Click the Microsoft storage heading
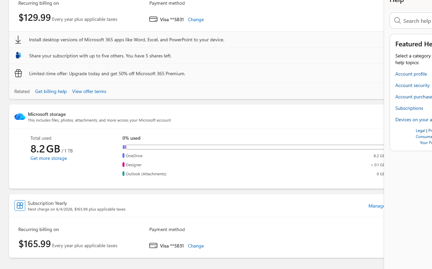The height and width of the screenshot is (269, 432). coord(47,114)
